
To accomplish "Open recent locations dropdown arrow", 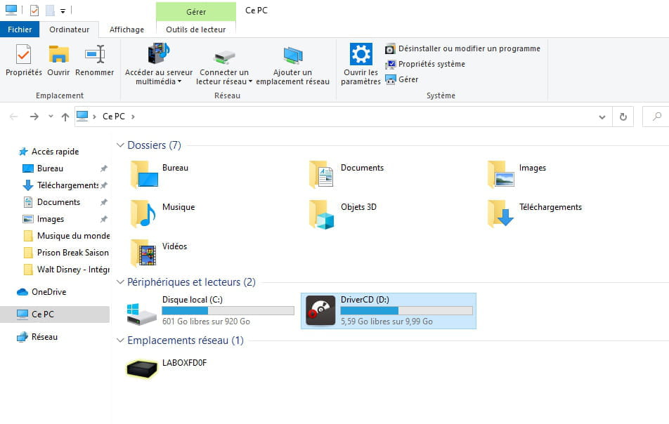I will tap(51, 117).
